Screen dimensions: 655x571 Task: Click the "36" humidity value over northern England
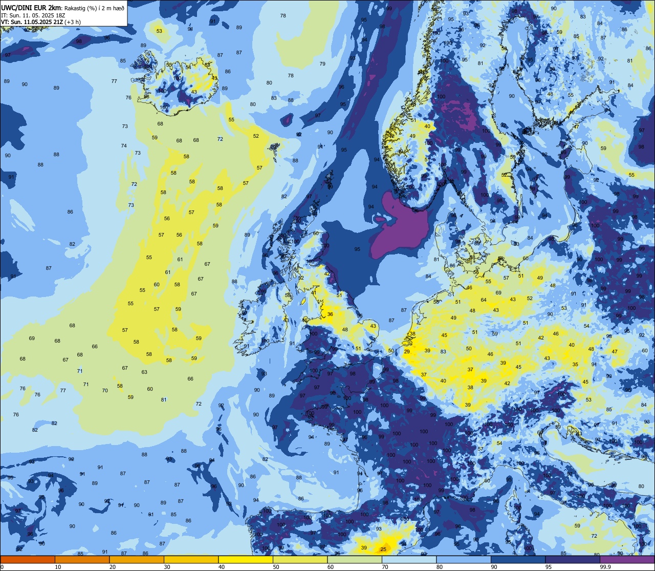tap(330, 314)
